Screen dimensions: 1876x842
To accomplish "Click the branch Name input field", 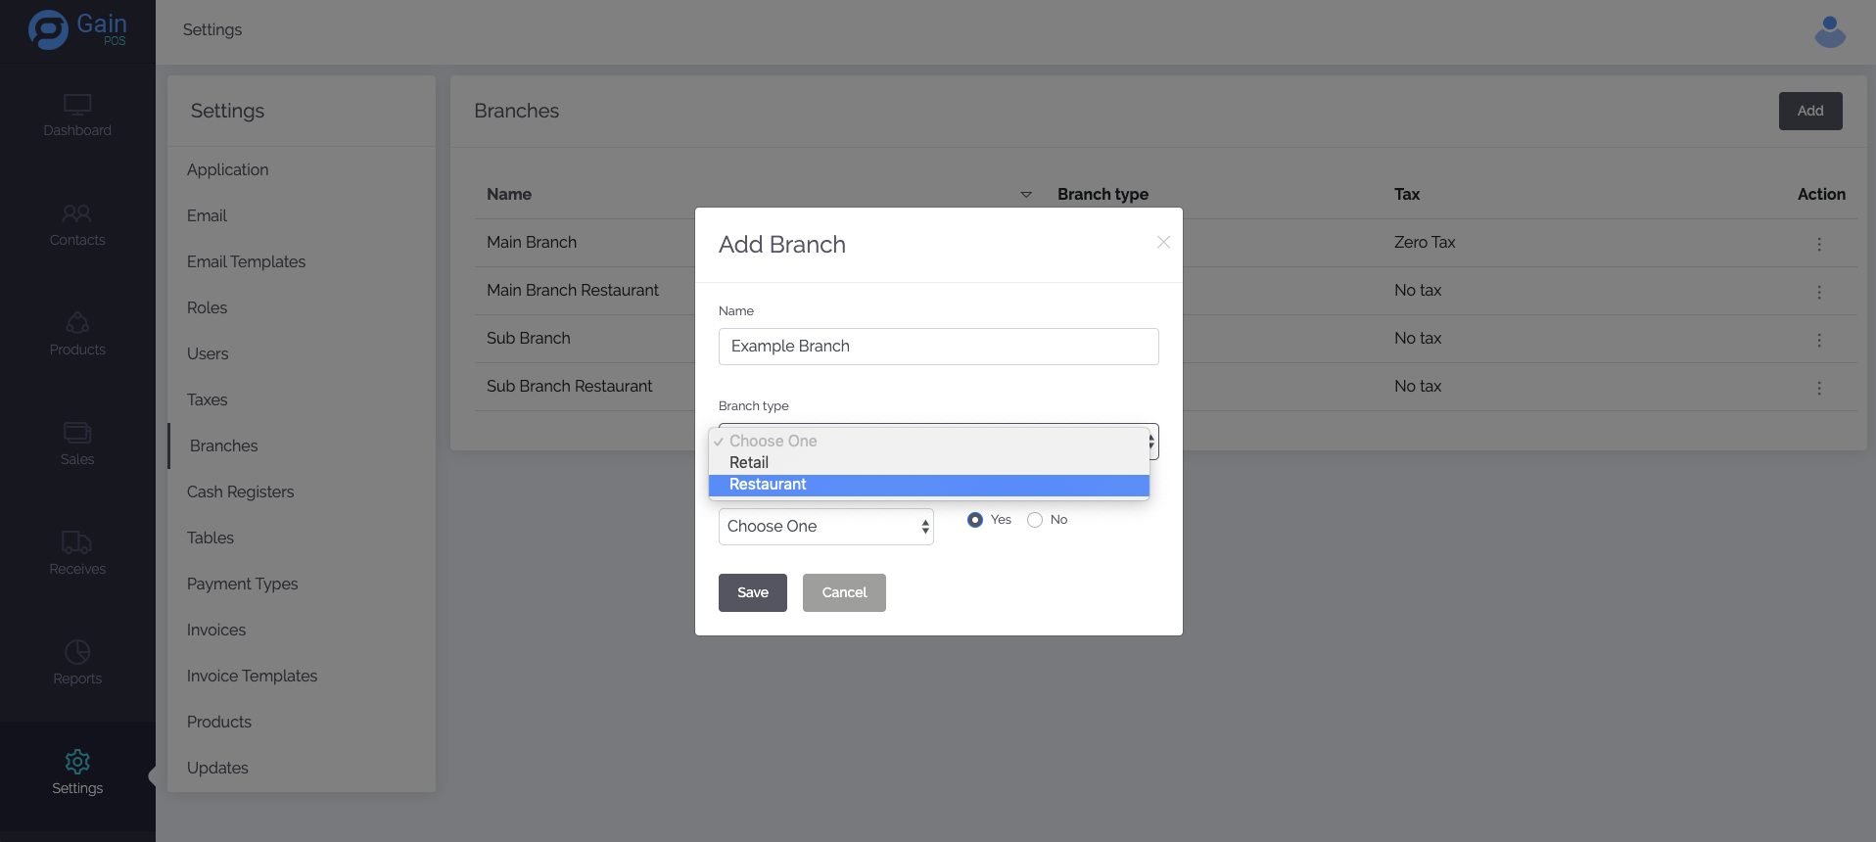I will point(938,347).
